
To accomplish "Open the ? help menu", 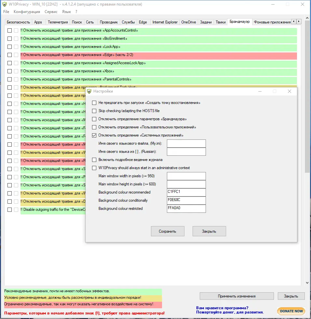I will [x=76, y=12].
